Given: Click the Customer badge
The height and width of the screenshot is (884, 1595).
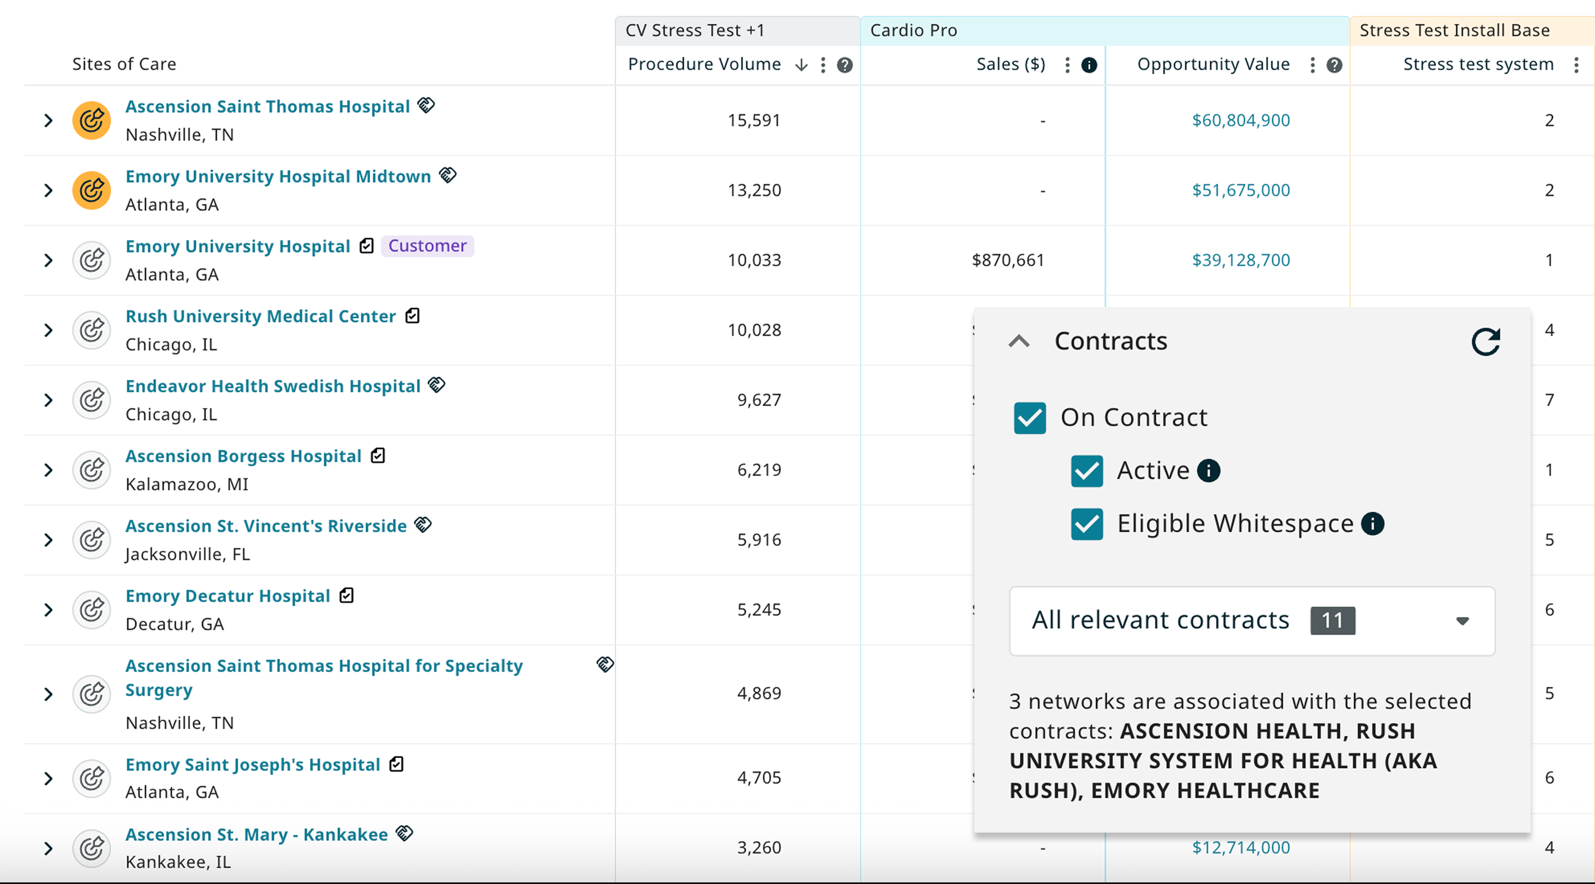Looking at the screenshot, I should pos(427,246).
